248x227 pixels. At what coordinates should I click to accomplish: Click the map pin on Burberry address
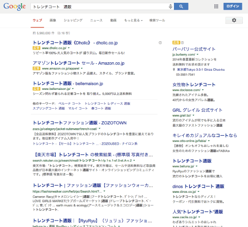[x=174, y=70]
